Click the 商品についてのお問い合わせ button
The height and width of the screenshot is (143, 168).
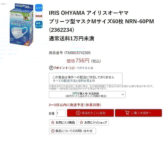[73, 131]
